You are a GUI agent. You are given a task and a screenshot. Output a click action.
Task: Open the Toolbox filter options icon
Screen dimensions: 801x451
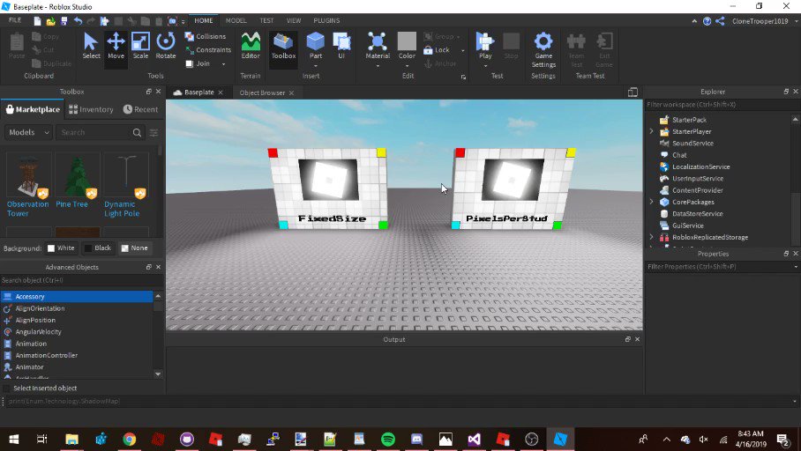(x=153, y=133)
